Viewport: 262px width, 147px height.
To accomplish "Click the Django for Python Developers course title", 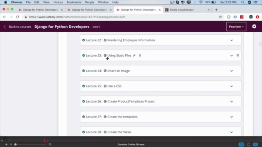I will click(62, 27).
